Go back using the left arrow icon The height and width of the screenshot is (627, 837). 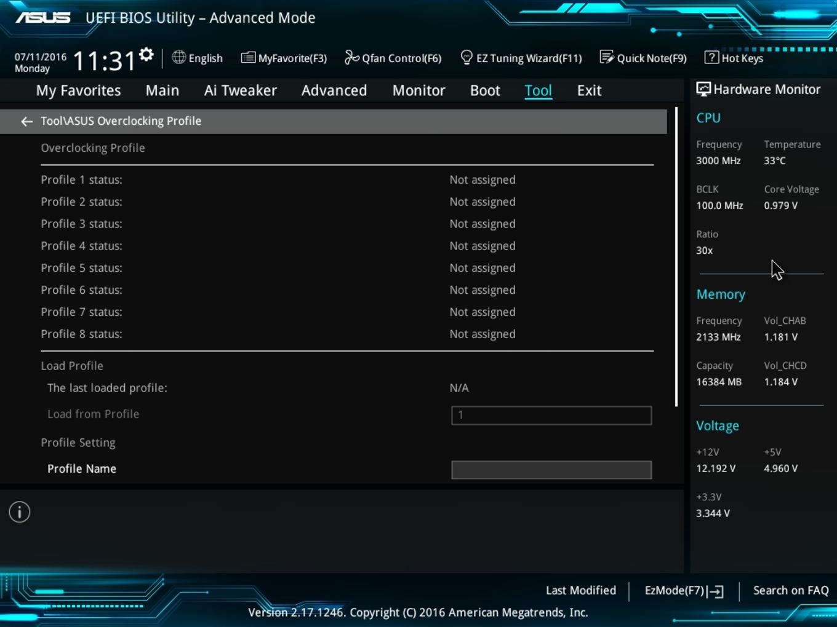(x=26, y=122)
